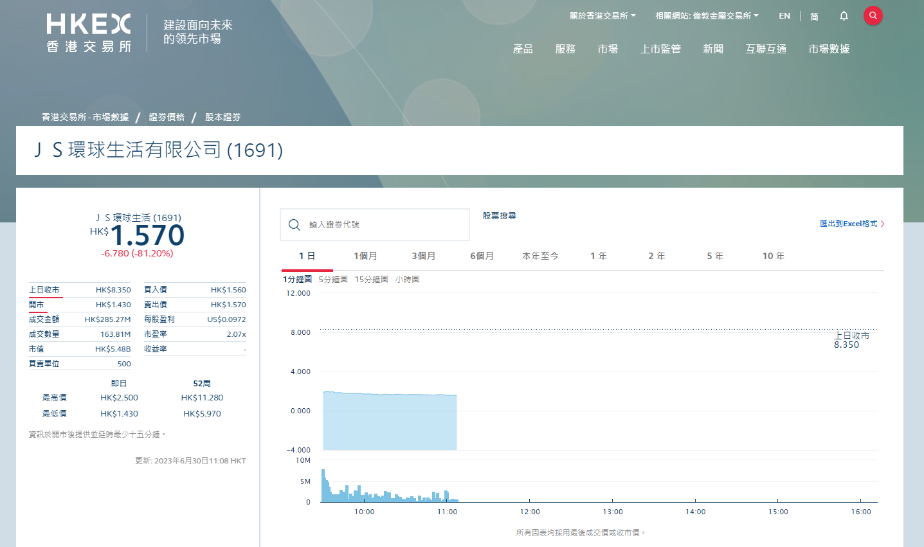This screenshot has width=924, height=547.
Task: Click the magnifier icon in the stock search box
Action: (294, 224)
